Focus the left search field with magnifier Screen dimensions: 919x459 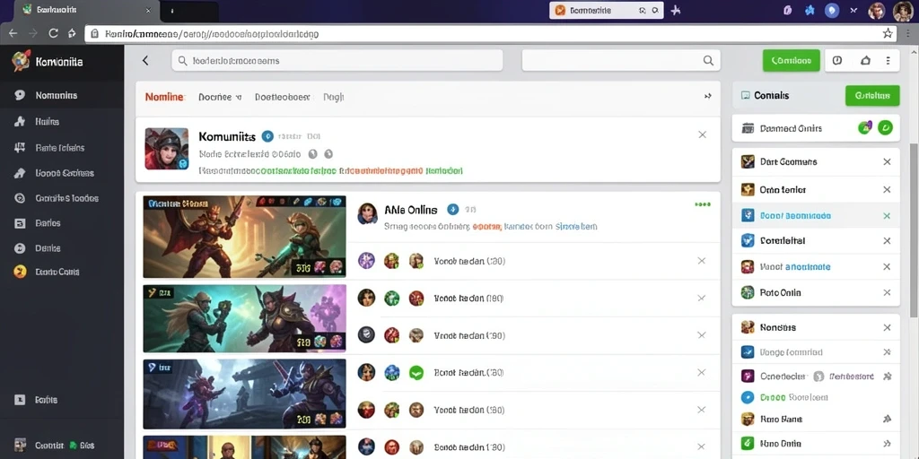[337, 60]
